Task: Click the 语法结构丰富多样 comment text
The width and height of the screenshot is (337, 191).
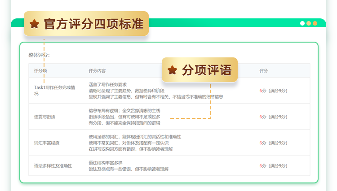Action: tap(106, 163)
